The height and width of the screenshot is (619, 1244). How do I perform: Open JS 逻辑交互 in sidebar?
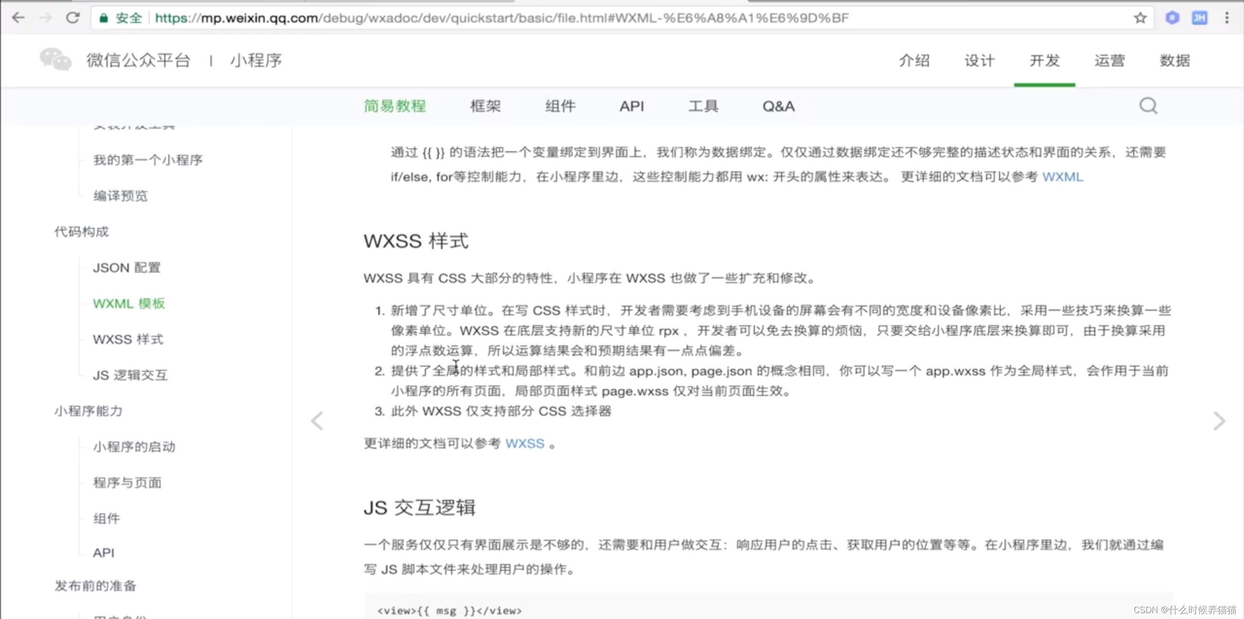pyautogui.click(x=130, y=375)
